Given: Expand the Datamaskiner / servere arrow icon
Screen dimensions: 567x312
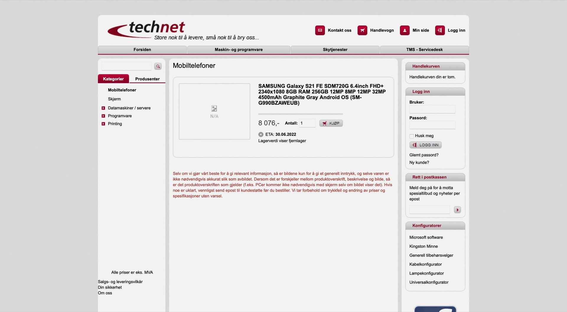Looking at the screenshot, I should [103, 108].
